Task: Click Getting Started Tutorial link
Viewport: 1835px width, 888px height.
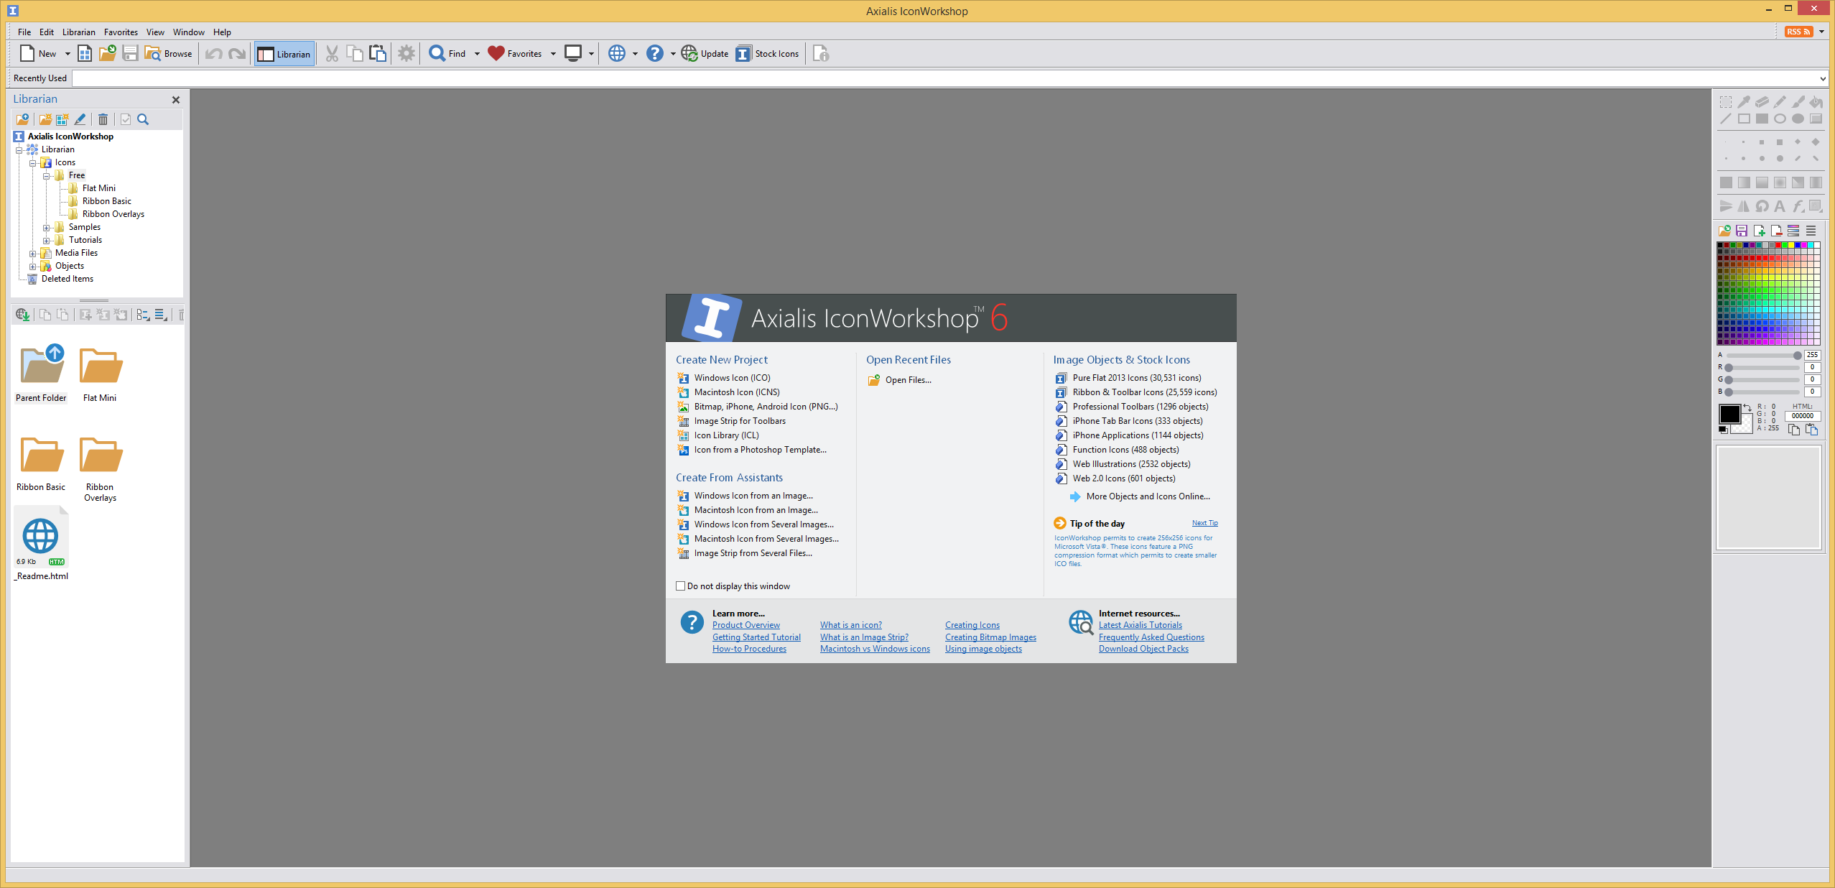Action: tap(756, 637)
